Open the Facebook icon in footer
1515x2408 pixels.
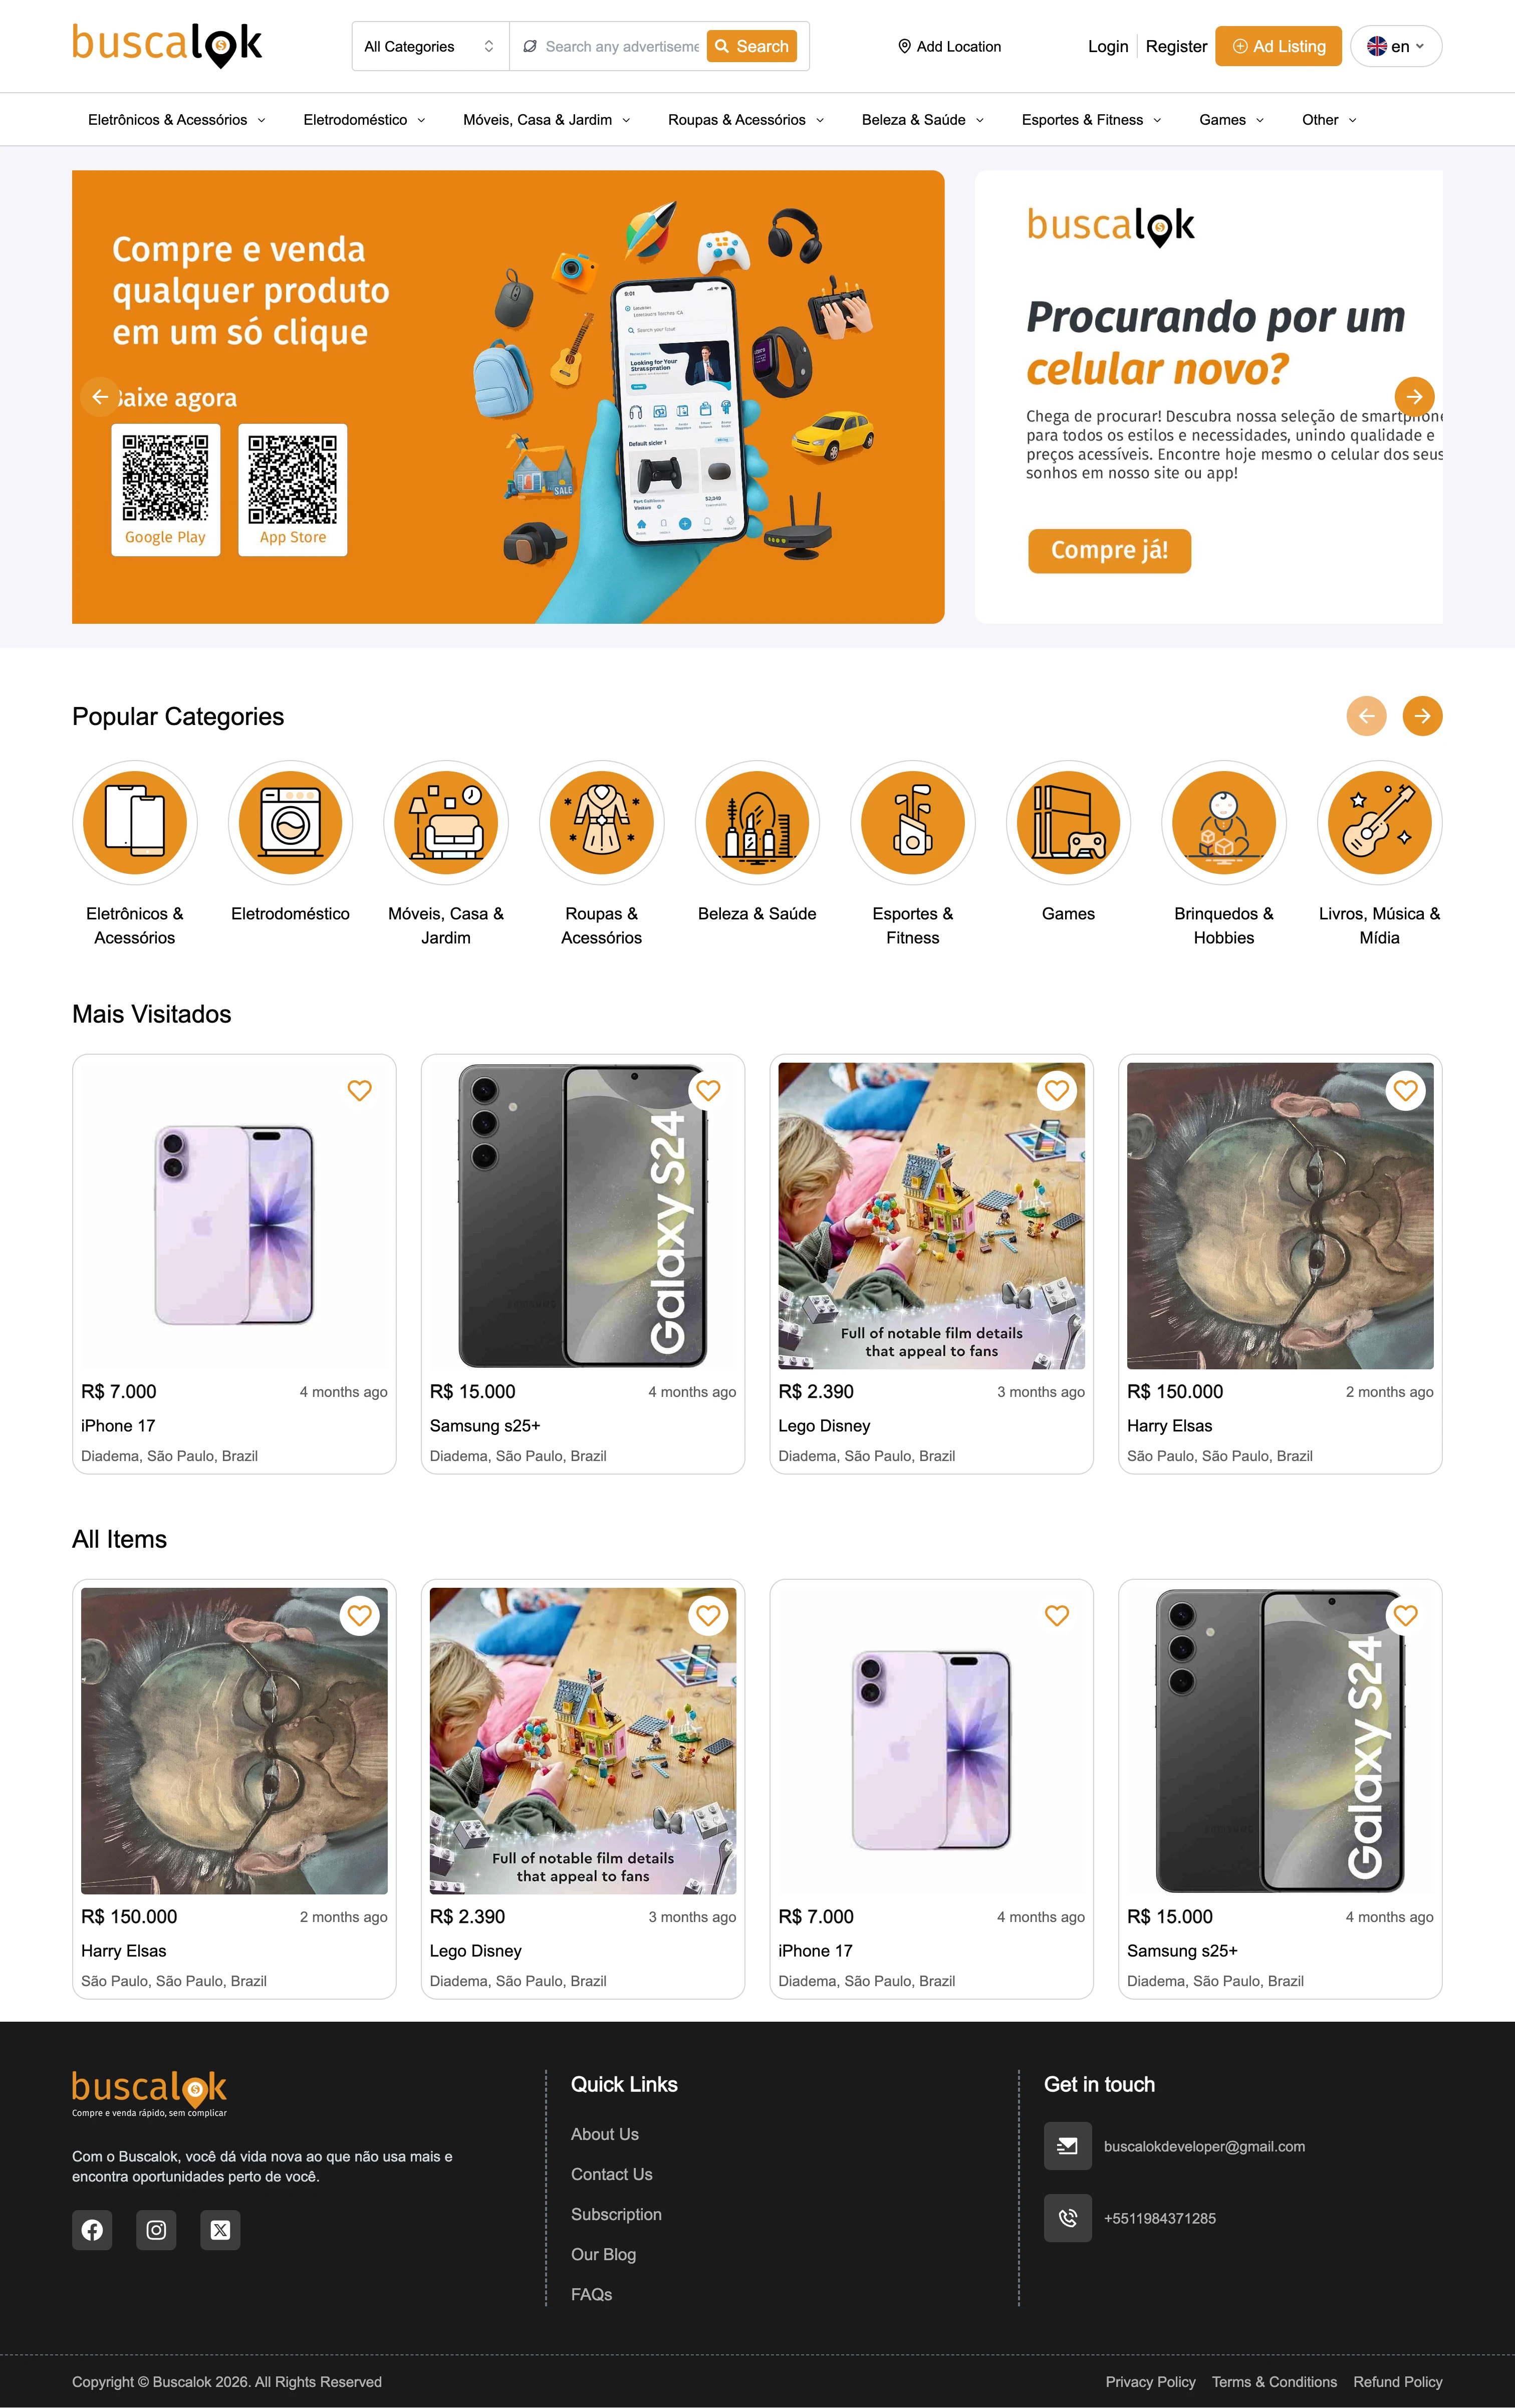tap(92, 2230)
